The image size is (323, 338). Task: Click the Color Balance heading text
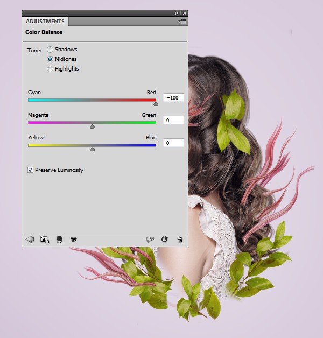tap(44, 32)
